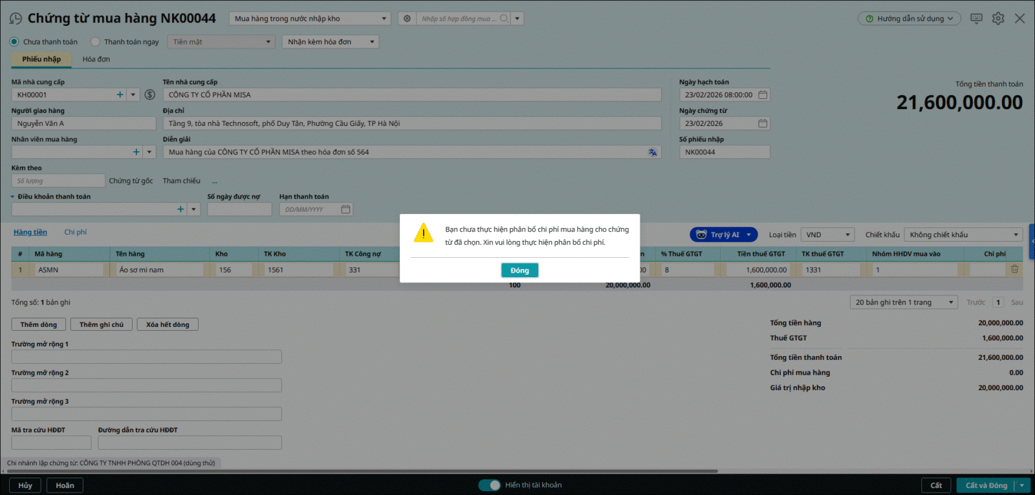Open the settings gear next to contract search
This screenshot has width=1035, height=495.
click(x=407, y=19)
